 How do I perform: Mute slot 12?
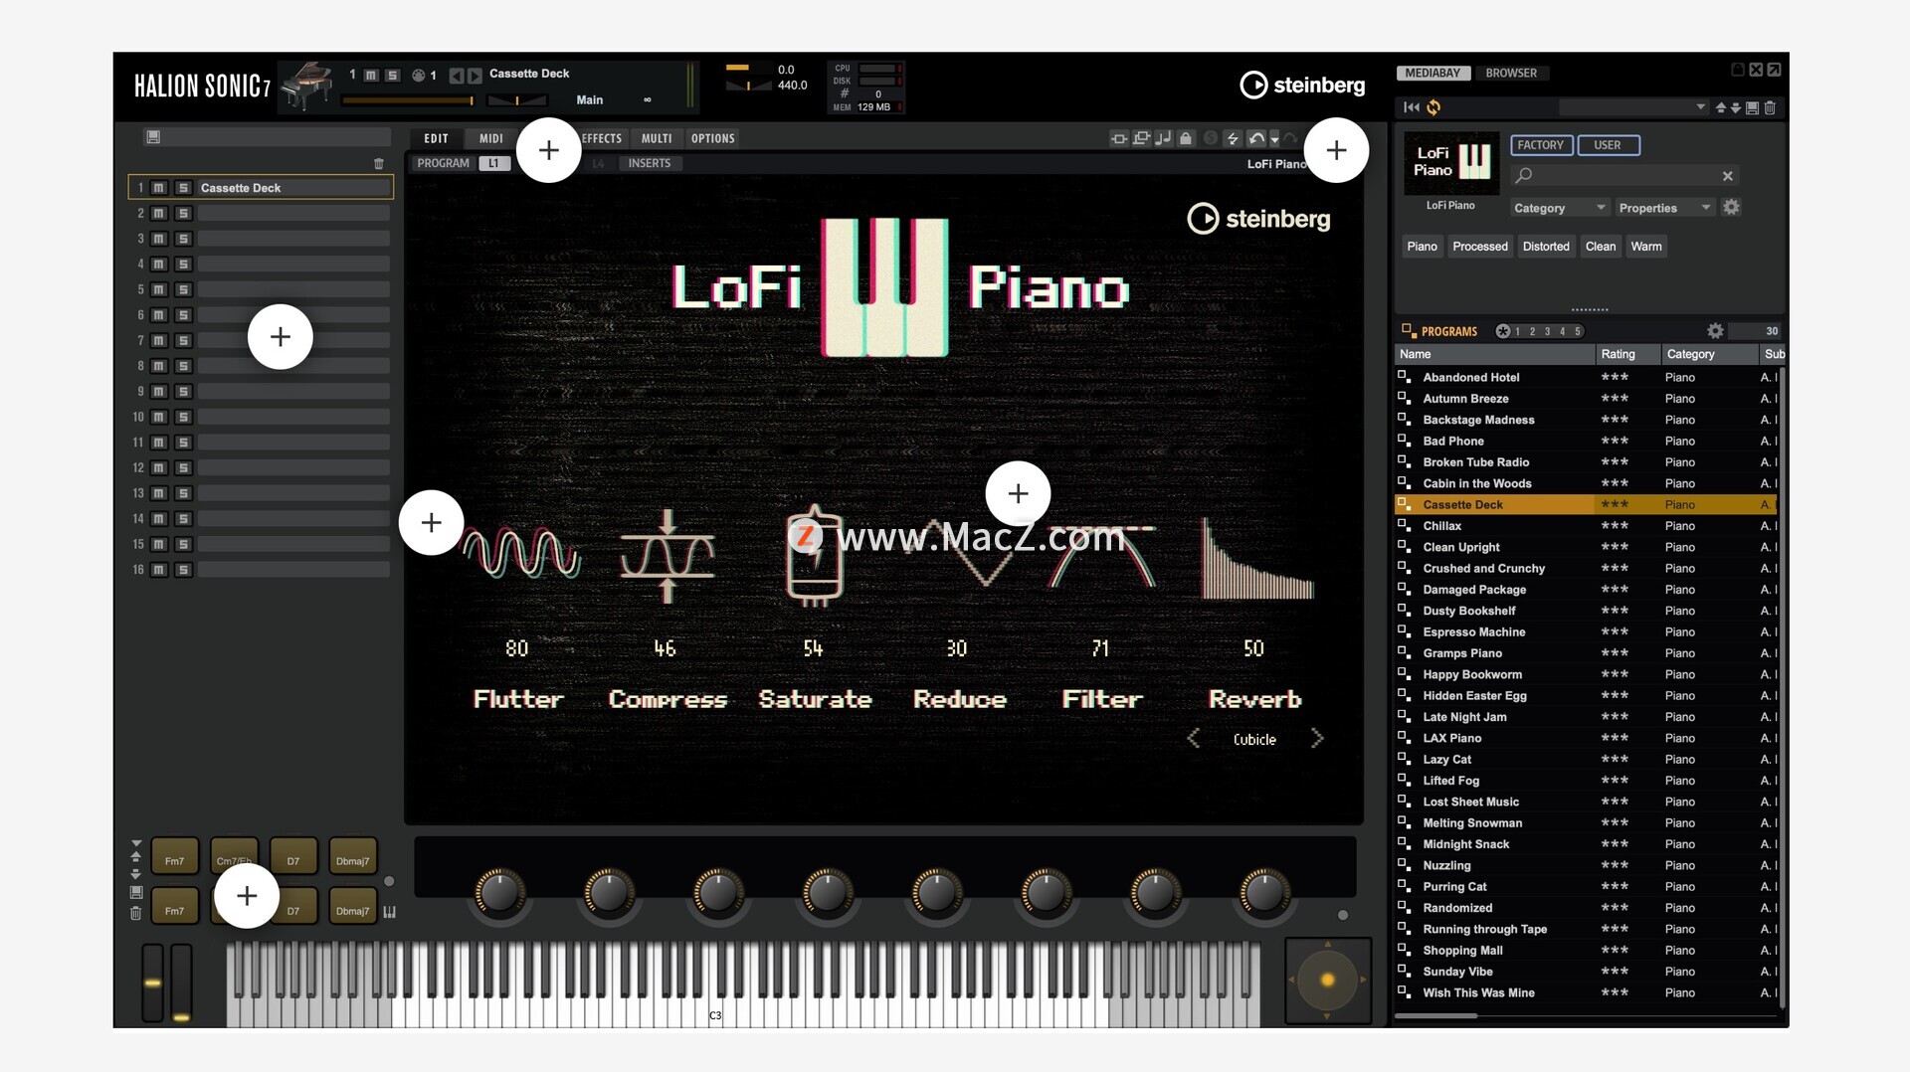158,468
